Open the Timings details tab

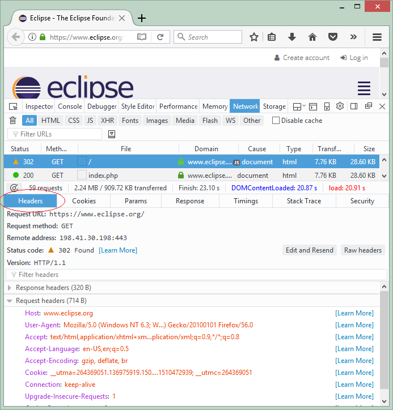246,201
